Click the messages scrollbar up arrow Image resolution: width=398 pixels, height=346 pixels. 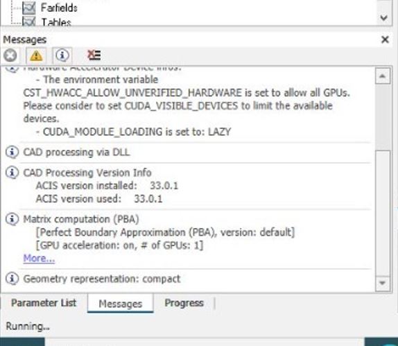[383, 76]
